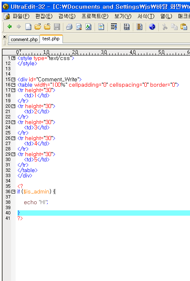Viewport: 190px width, 281px height.
Task: Click the closing </table> tag
Action: click(28, 170)
